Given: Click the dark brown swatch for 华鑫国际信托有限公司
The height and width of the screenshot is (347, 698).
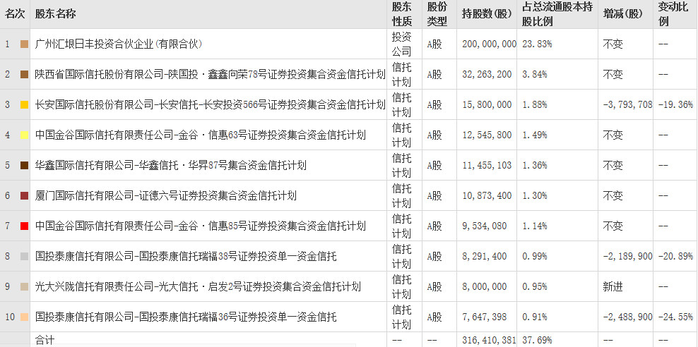Looking at the screenshot, I should (x=25, y=165).
